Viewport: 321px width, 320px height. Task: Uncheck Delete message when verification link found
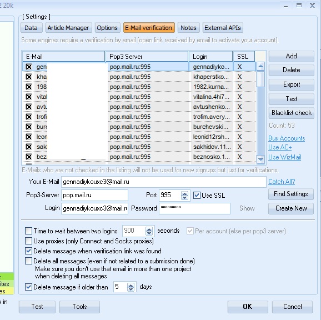[x=28, y=251]
